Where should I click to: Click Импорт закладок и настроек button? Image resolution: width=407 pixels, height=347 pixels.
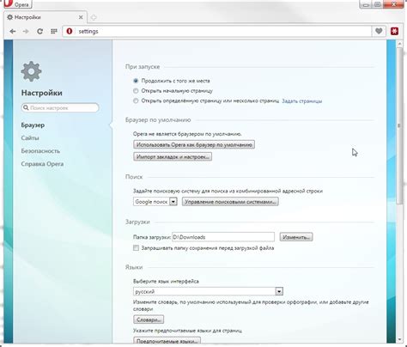[x=173, y=156]
